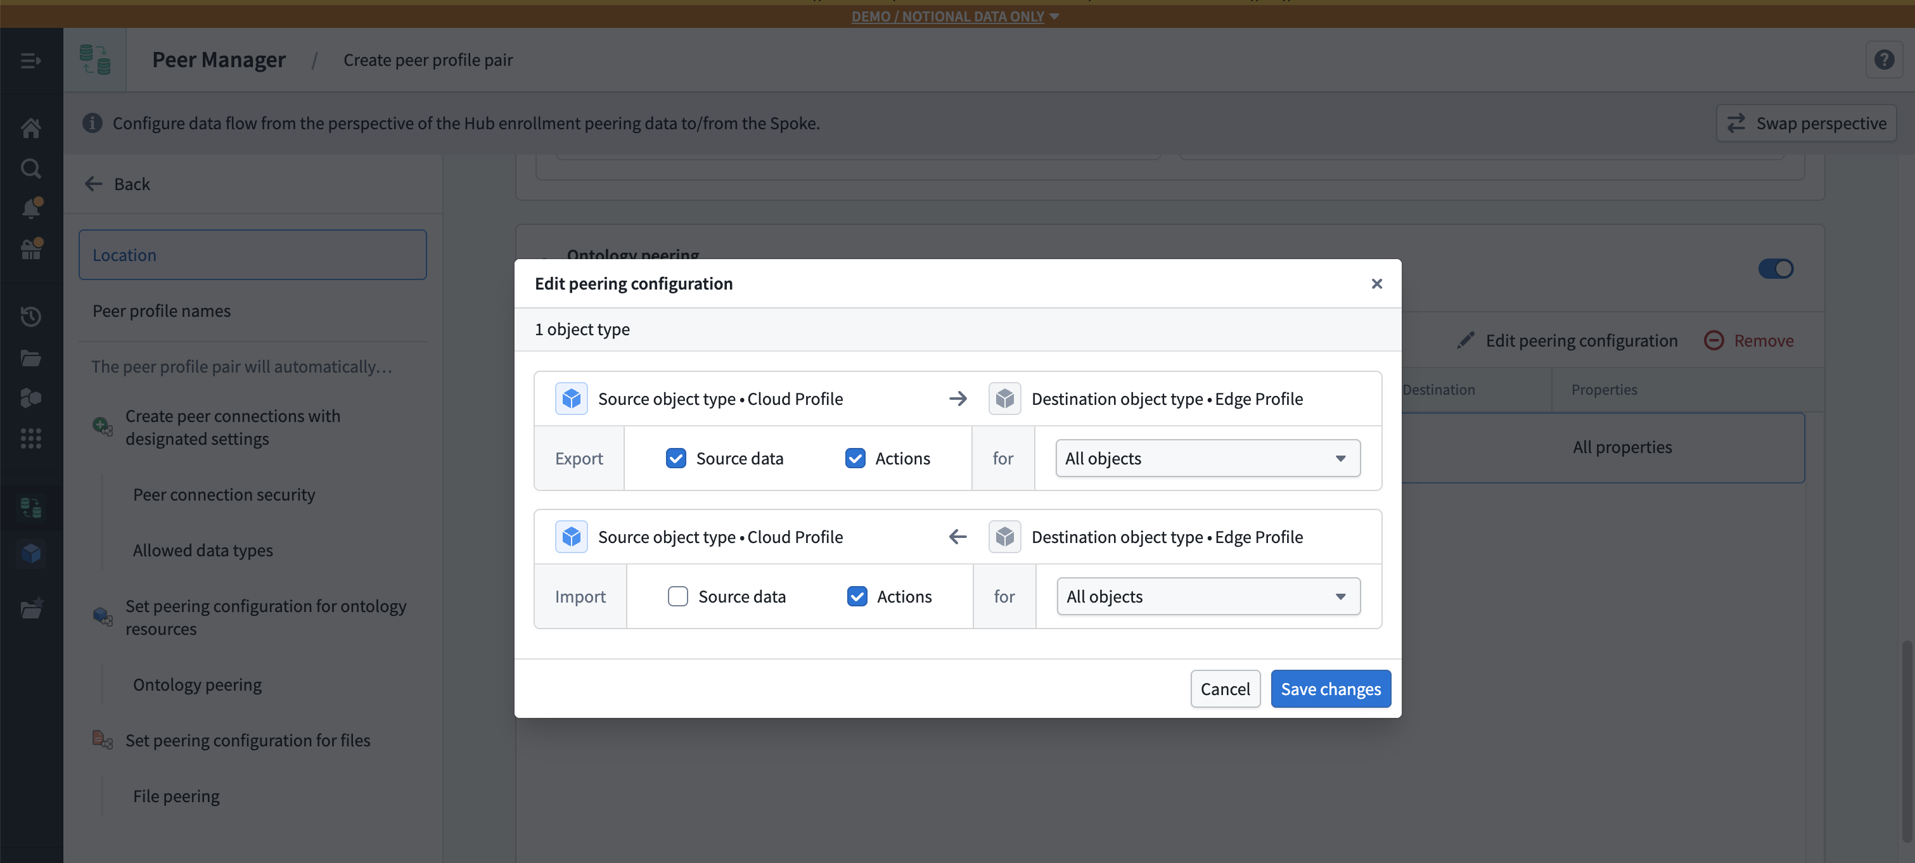Image resolution: width=1915 pixels, height=863 pixels.
Task: Open the folder icon in left sidebar
Action: pos(30,357)
